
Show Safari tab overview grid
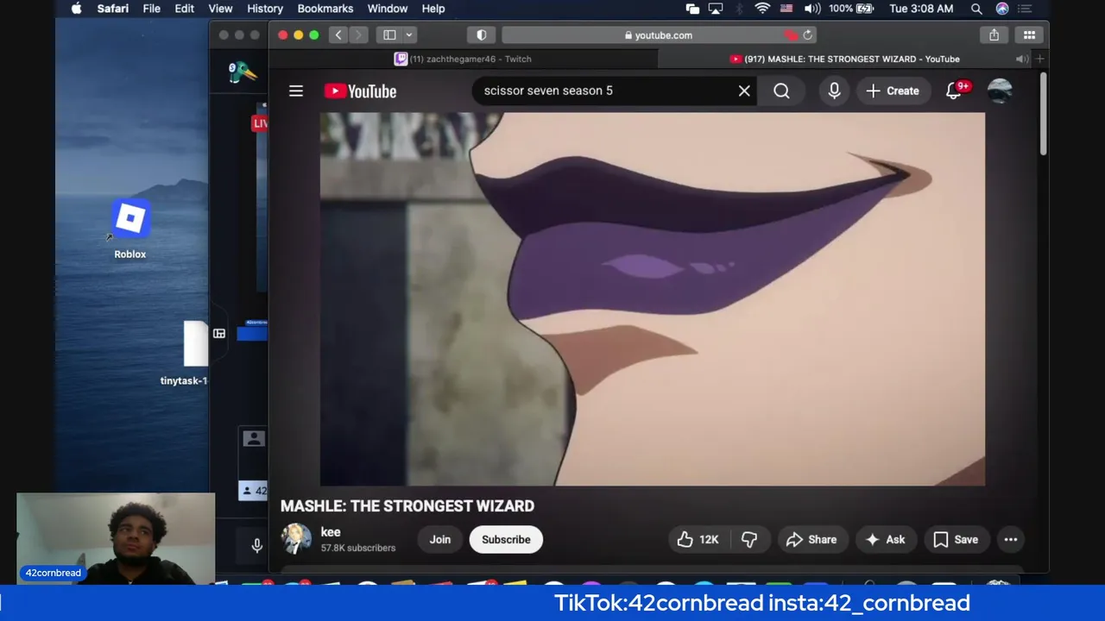[1029, 35]
